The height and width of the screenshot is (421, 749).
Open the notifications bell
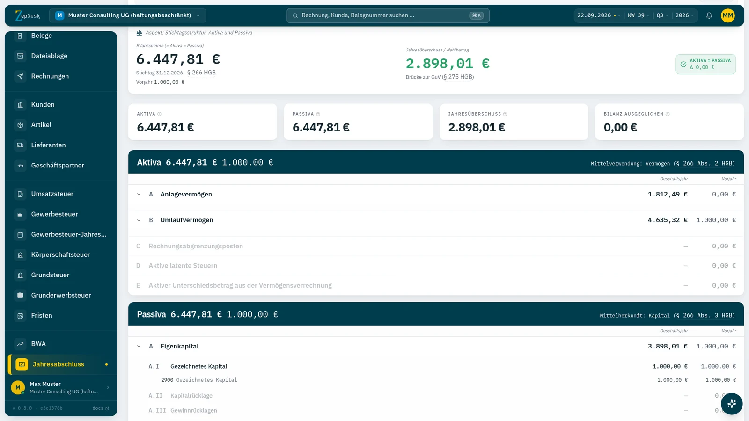[709, 15]
